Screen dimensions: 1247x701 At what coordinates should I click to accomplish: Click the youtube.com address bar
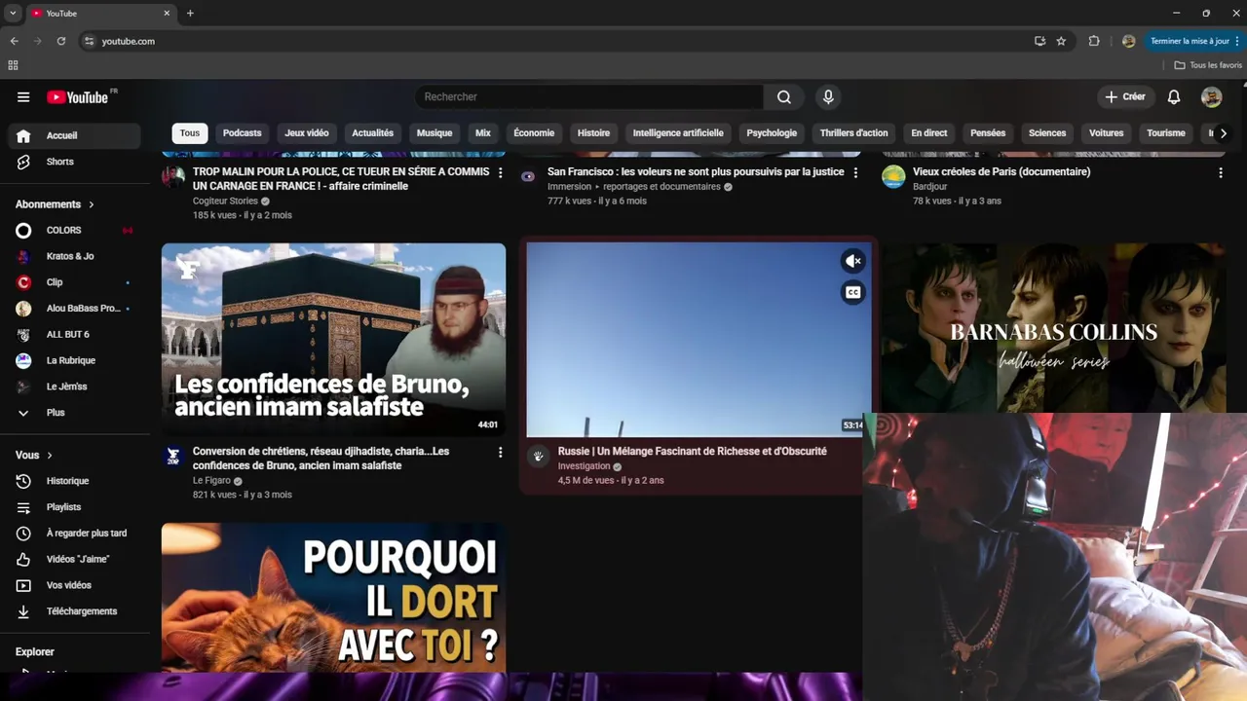click(x=555, y=41)
